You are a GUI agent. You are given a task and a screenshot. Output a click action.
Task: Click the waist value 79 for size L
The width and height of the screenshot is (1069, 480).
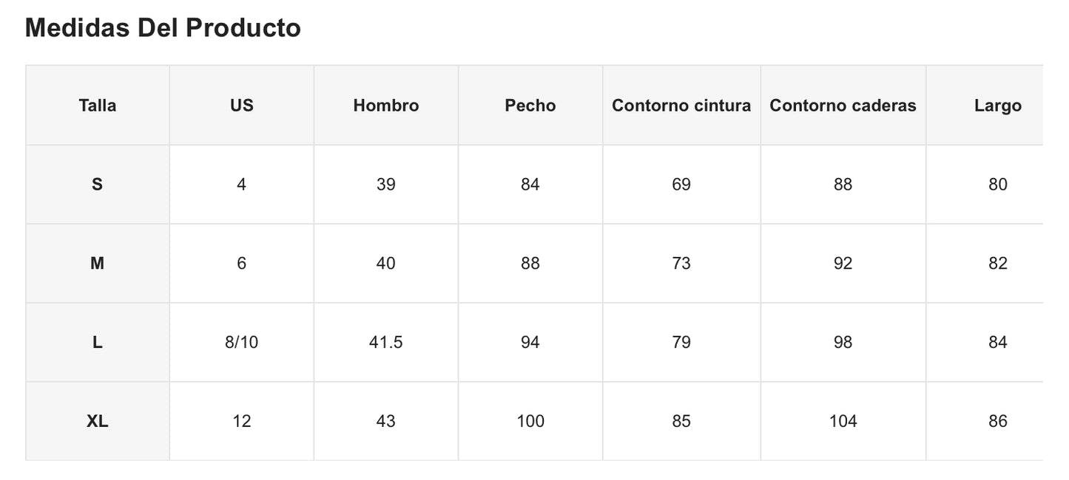click(x=681, y=343)
